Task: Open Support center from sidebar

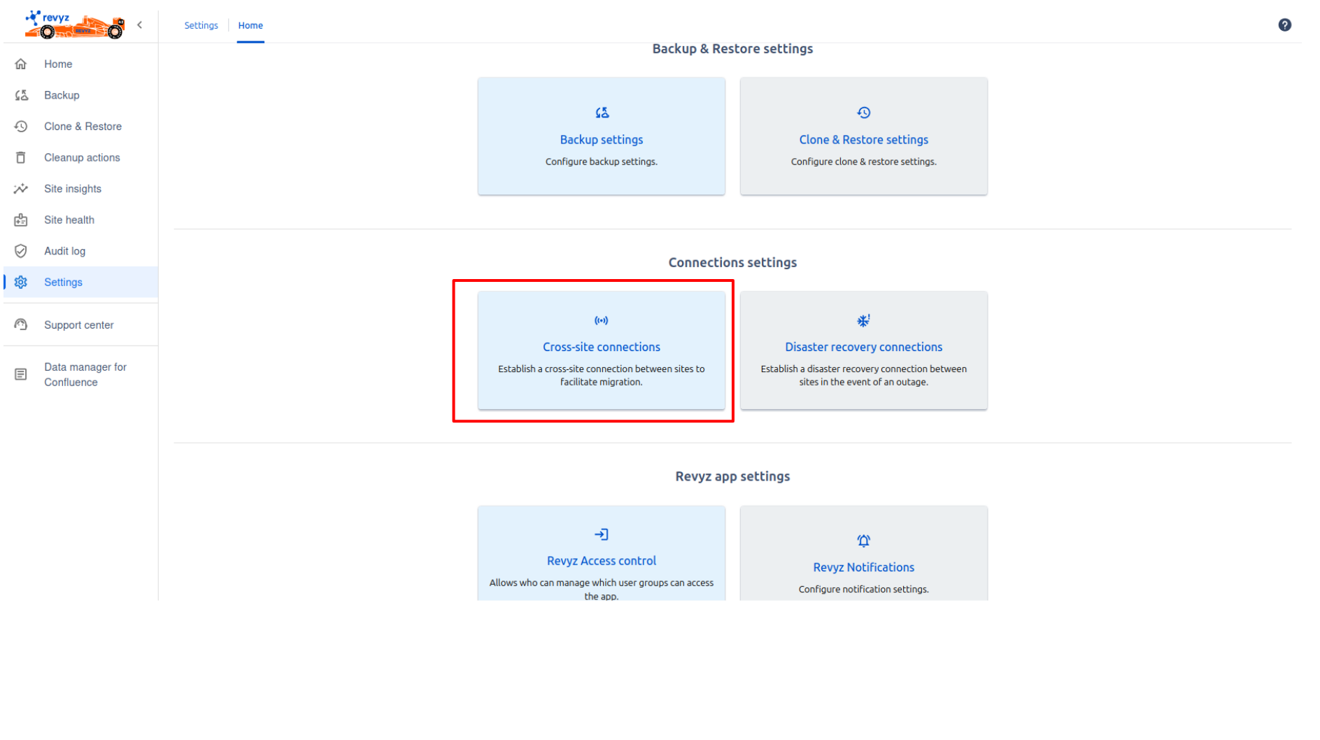Action: tap(78, 325)
